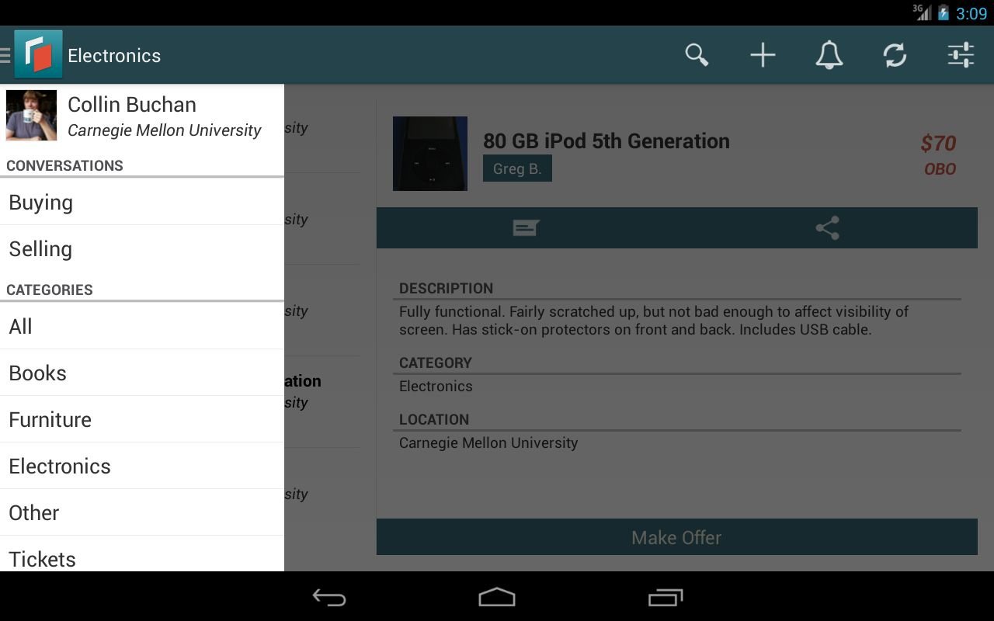Tap Android back navigation button

[329, 597]
